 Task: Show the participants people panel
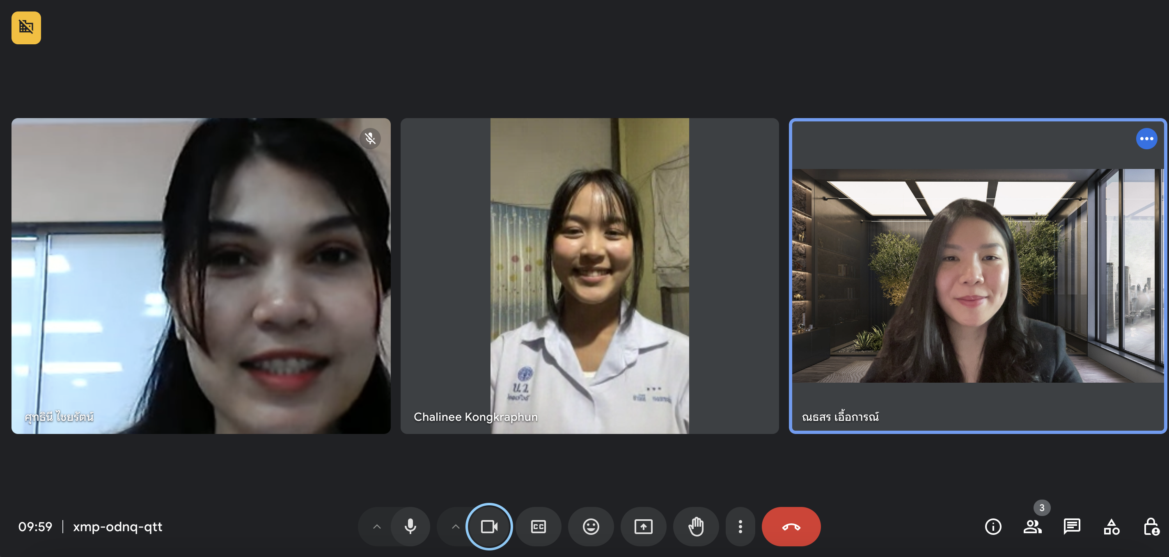coord(1032,526)
